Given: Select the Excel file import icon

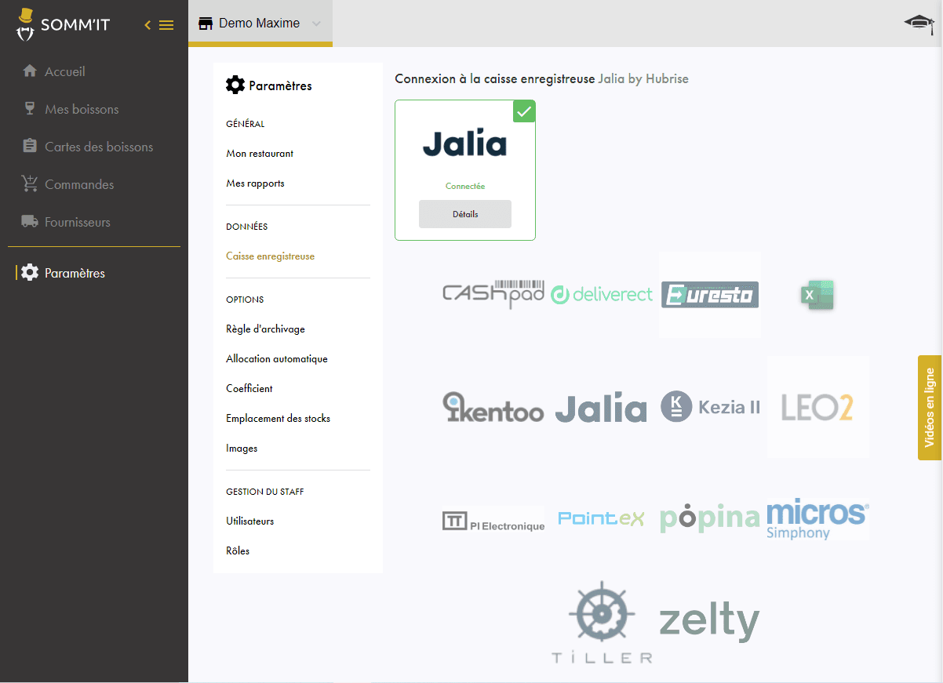Looking at the screenshot, I should click(x=817, y=295).
